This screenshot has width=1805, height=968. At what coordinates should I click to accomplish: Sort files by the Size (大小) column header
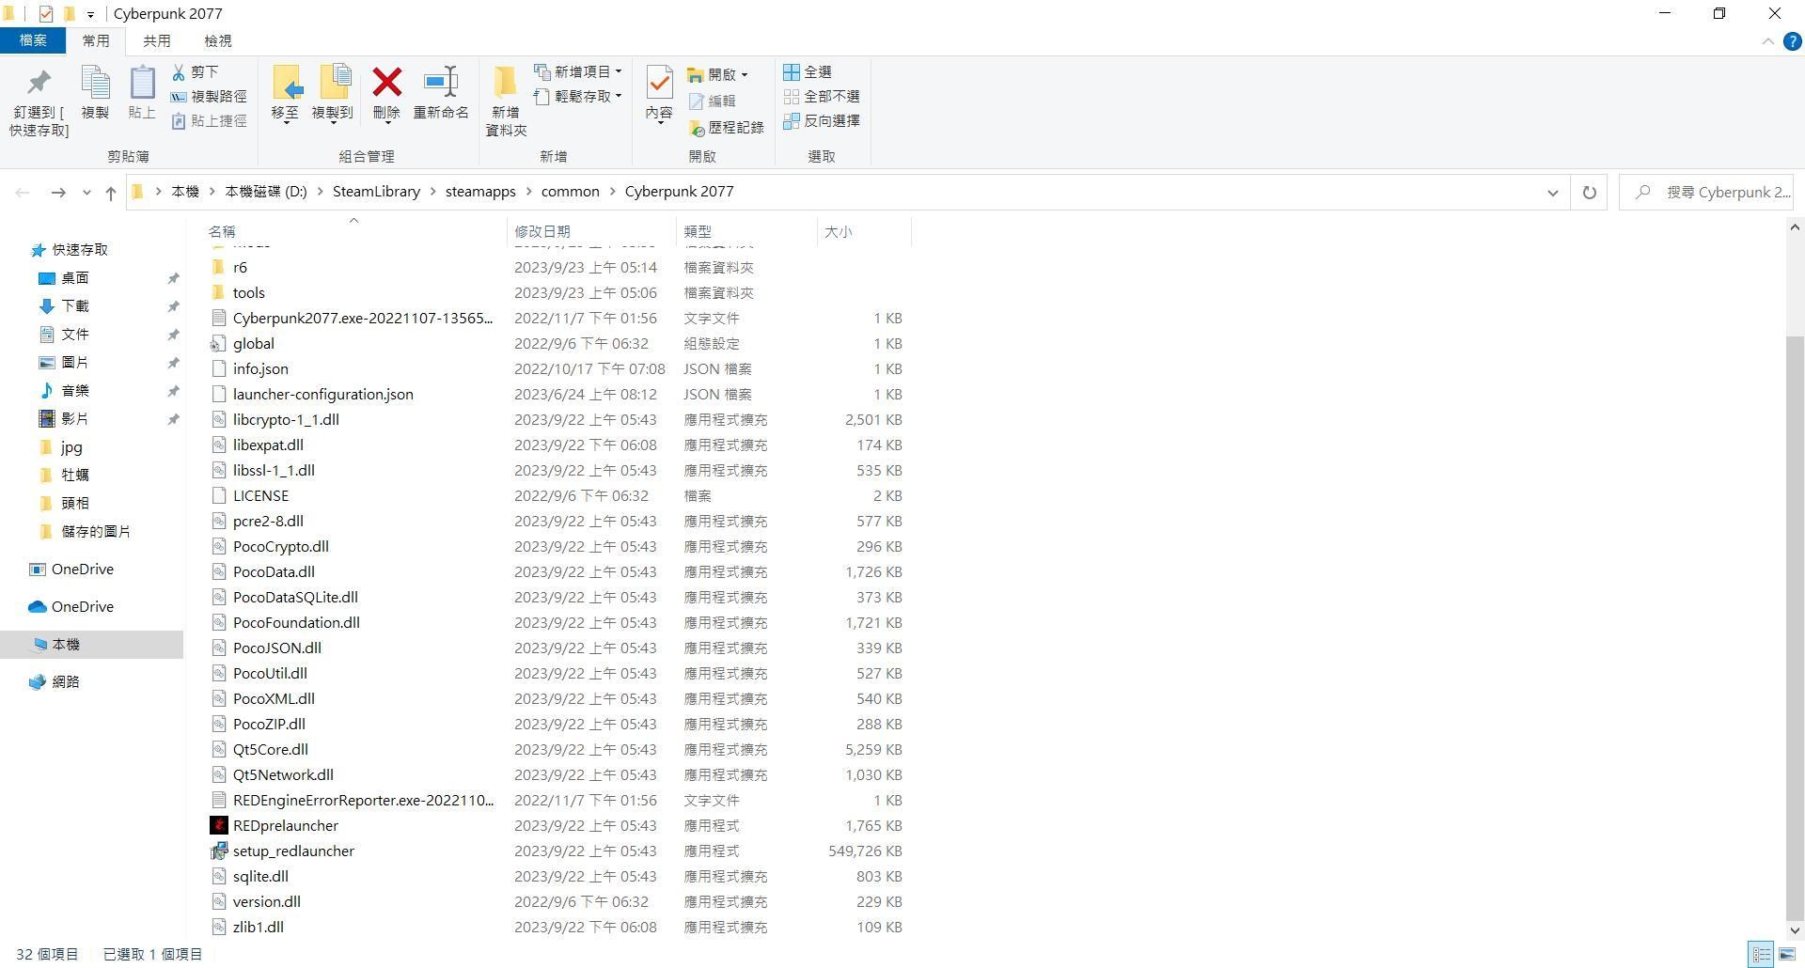coord(838,231)
